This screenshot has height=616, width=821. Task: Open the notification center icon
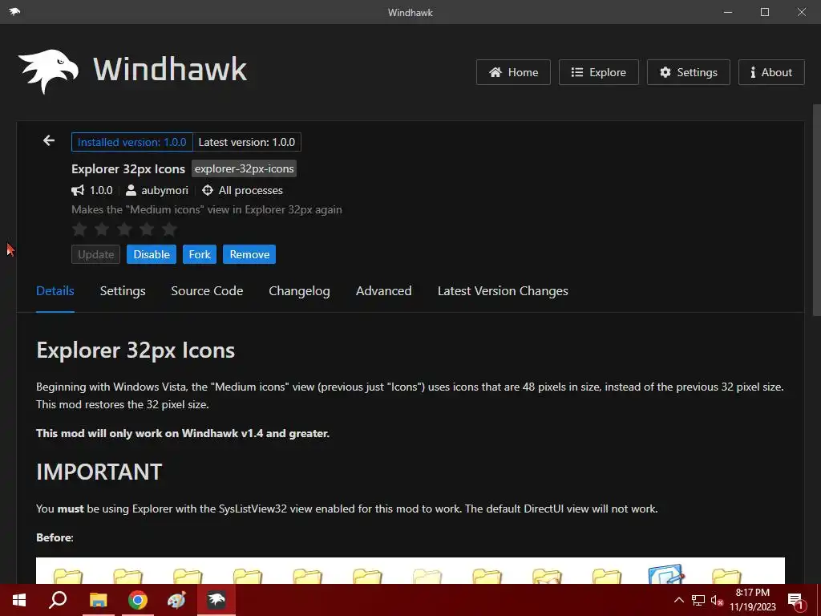(796, 600)
